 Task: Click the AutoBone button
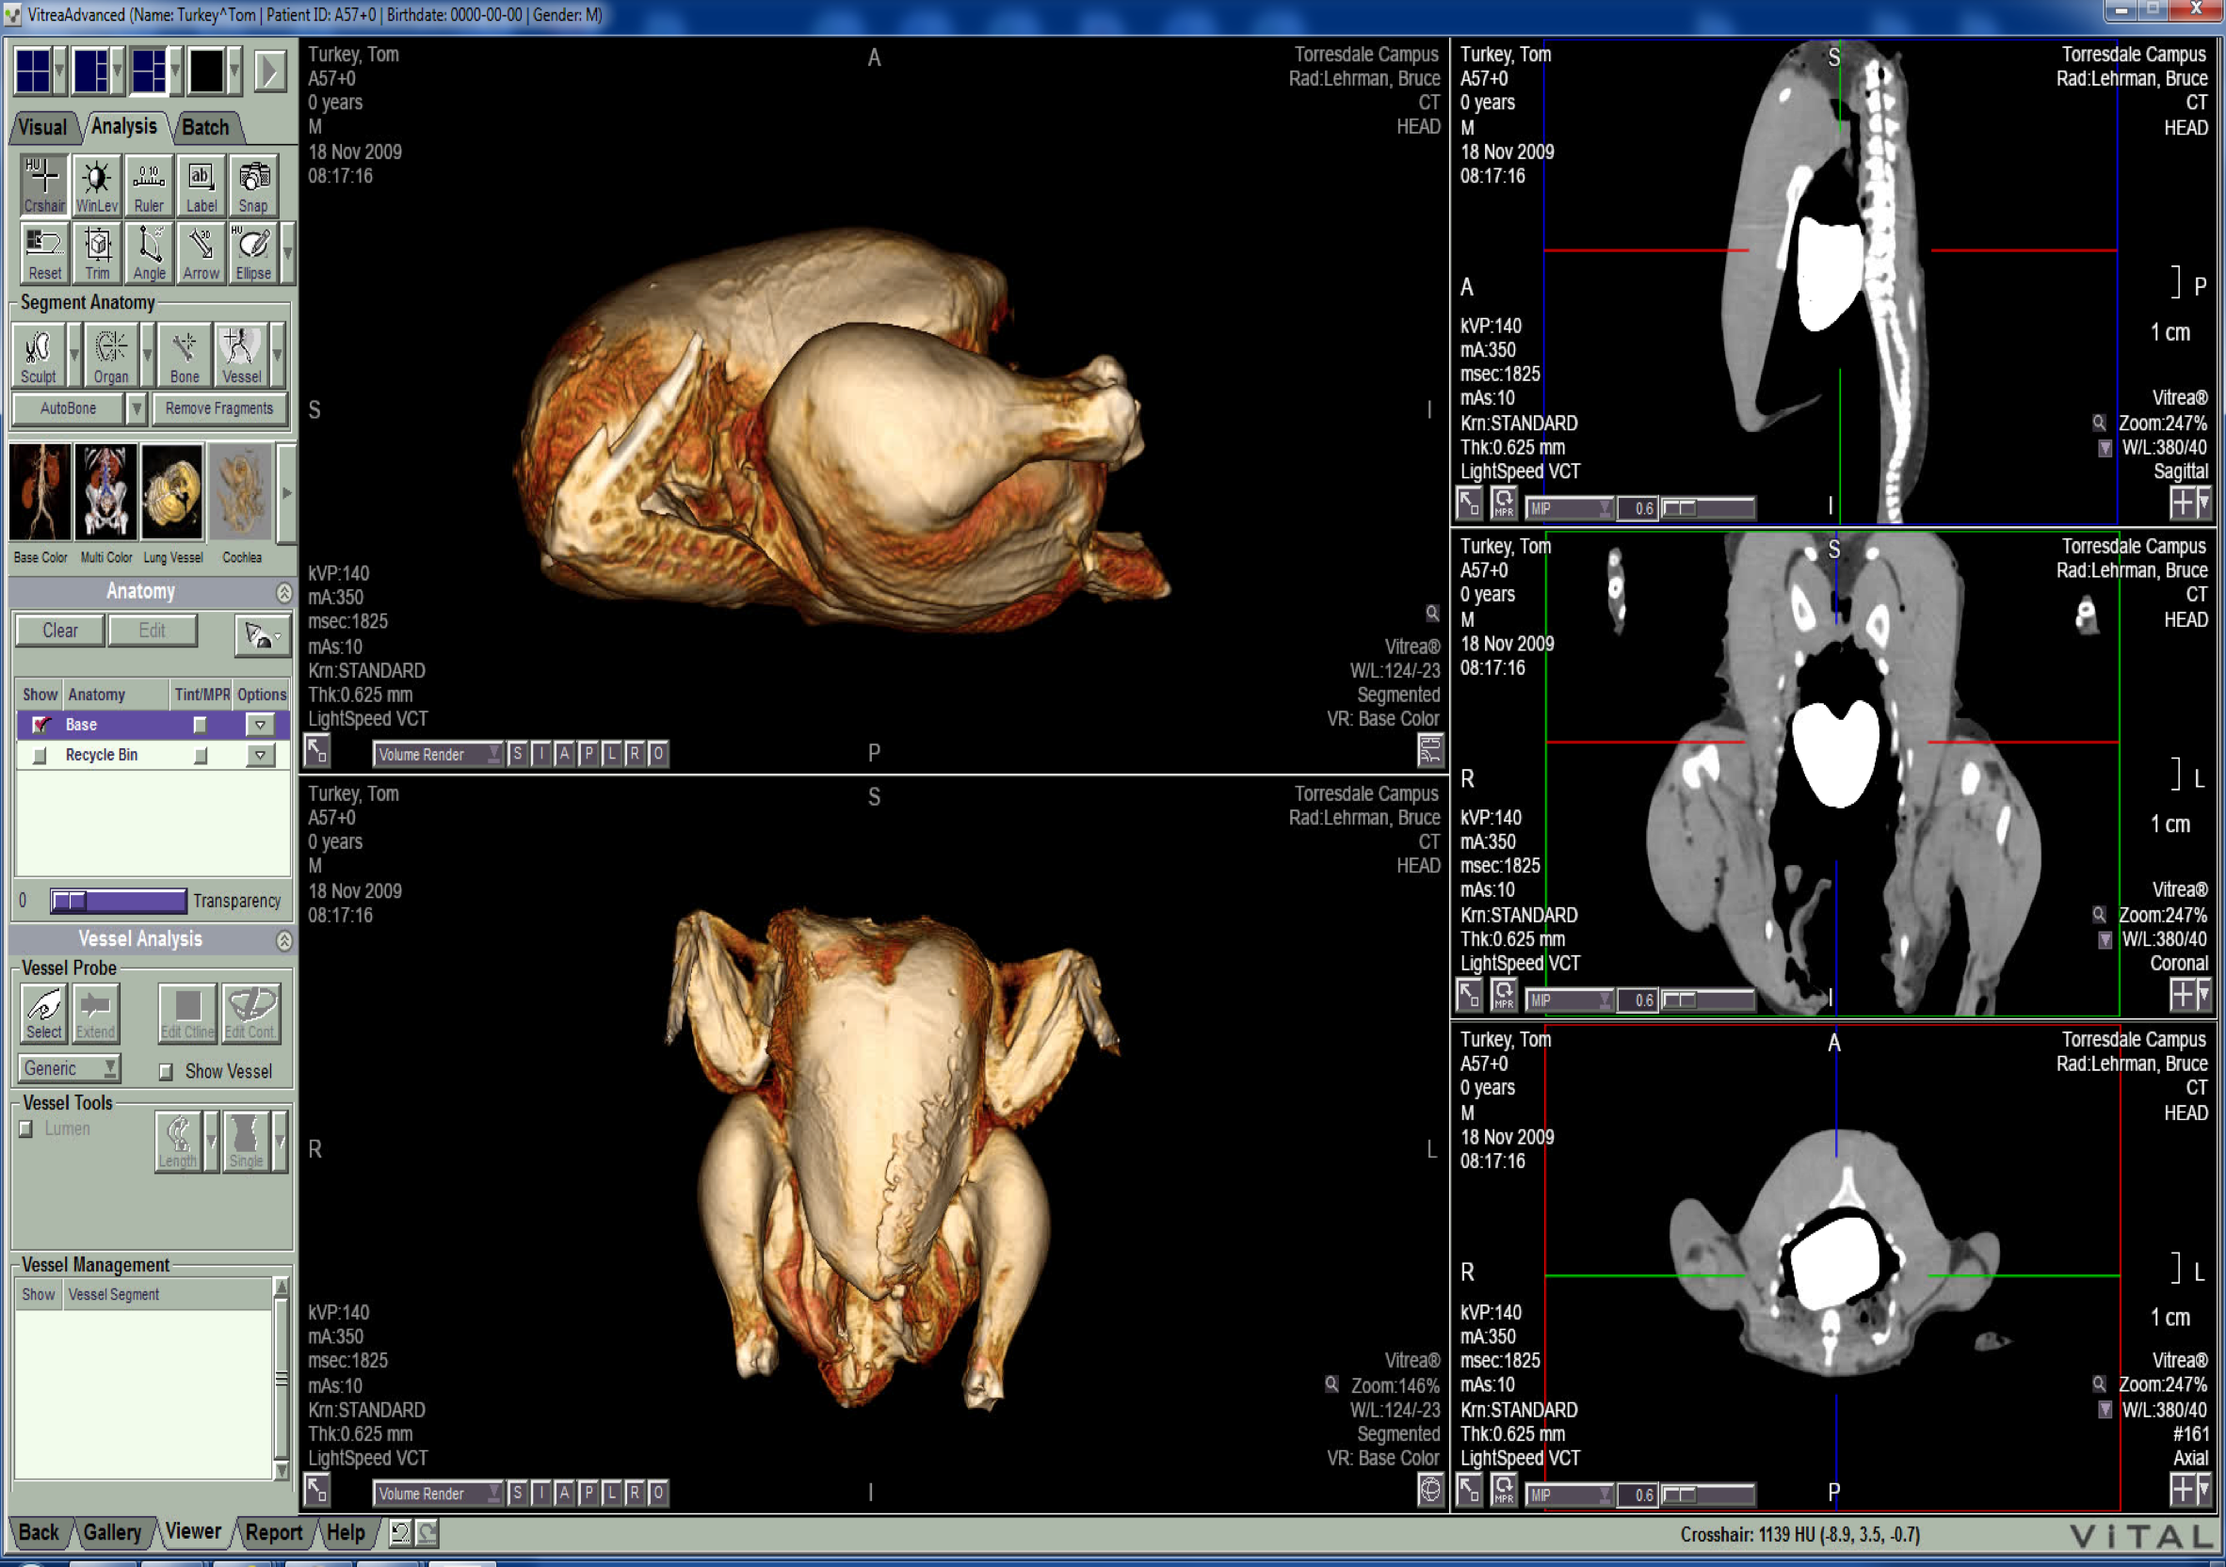pos(69,408)
